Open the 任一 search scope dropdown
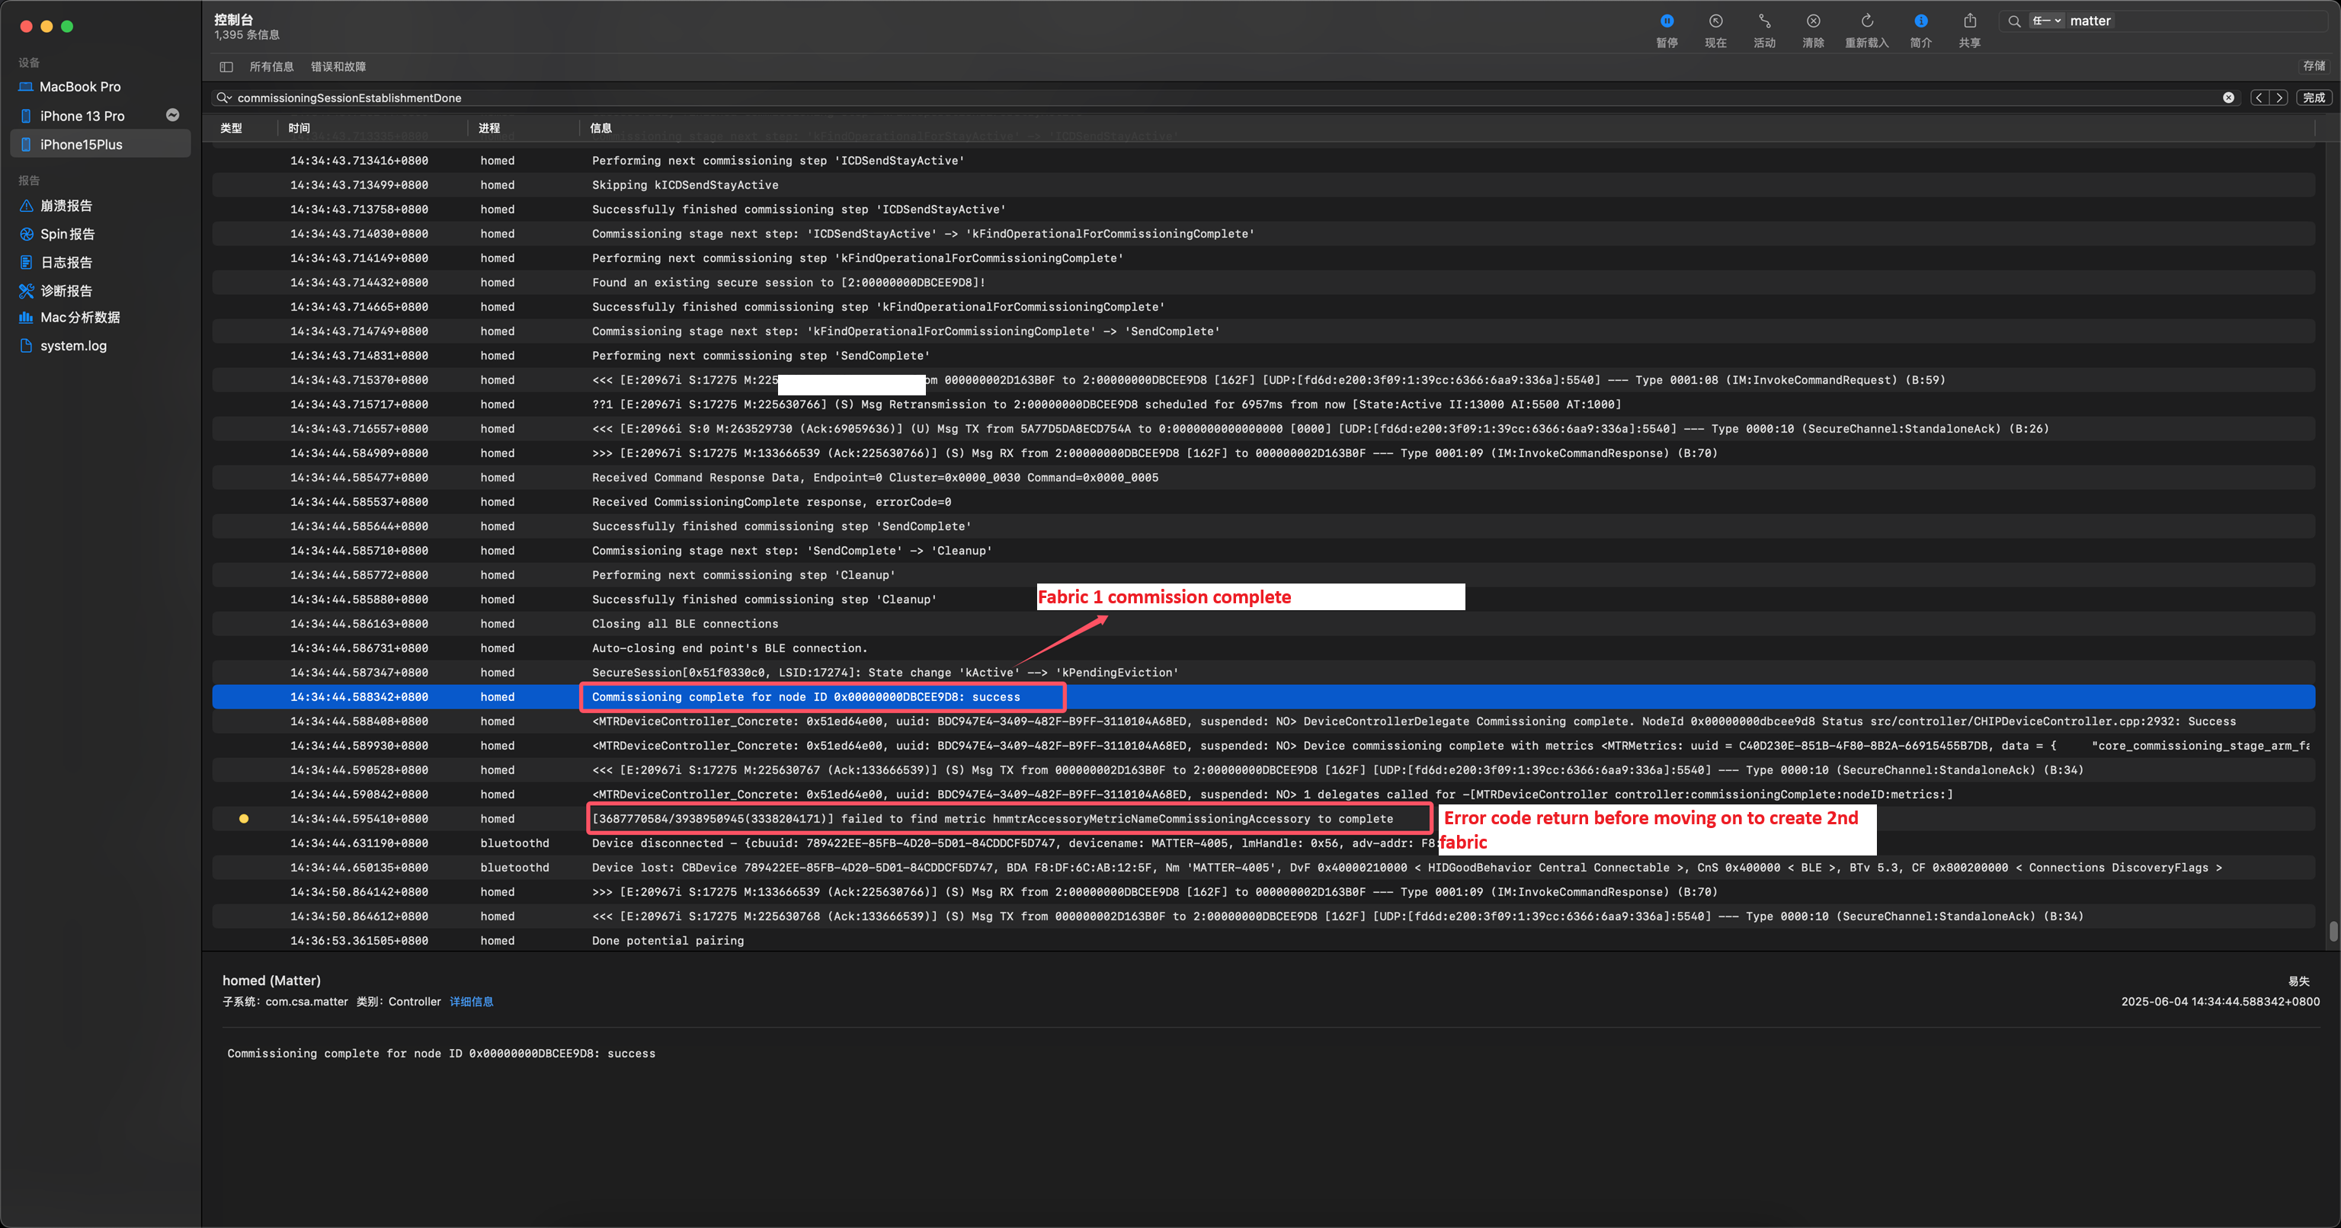This screenshot has height=1228, width=2341. tap(2047, 21)
